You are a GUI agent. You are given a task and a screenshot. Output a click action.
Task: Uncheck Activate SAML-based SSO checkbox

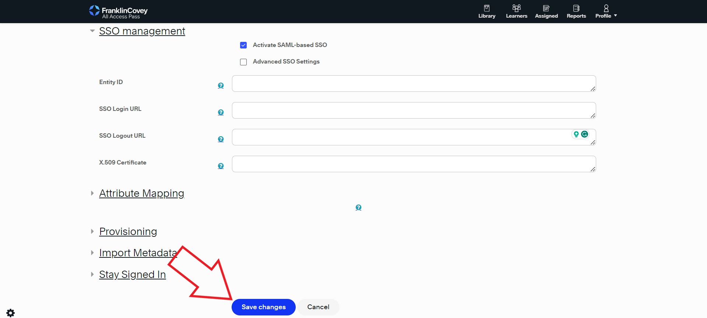[243, 45]
